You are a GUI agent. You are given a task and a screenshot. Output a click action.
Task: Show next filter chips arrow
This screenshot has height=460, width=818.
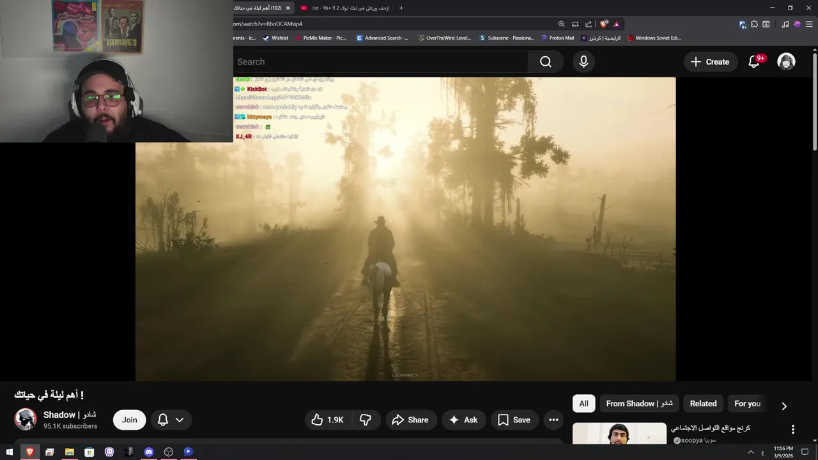[784, 406]
